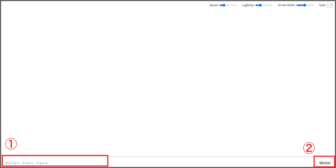Set Speed slider to maximum at right end

click(x=236, y=5)
